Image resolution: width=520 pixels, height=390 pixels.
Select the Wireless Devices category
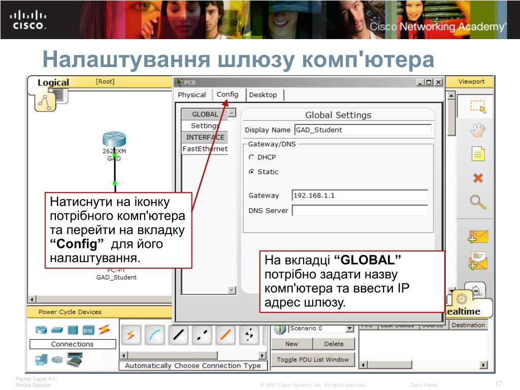tap(88, 330)
